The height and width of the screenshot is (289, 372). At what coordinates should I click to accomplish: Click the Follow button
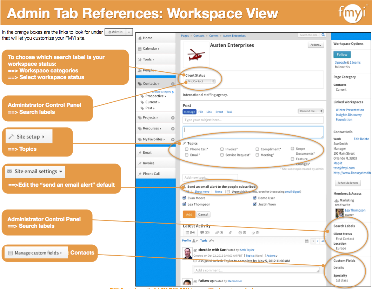pos(342,54)
